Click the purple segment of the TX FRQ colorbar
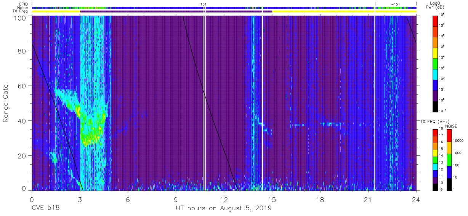Viewport: 468px width, 216px height. [435, 179]
